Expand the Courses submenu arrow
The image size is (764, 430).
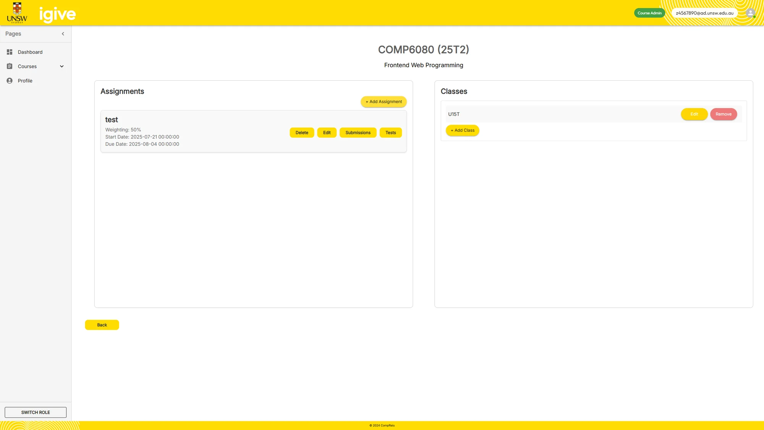62,66
